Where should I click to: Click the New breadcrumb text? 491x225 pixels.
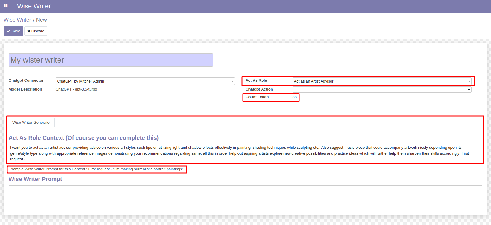[42, 20]
